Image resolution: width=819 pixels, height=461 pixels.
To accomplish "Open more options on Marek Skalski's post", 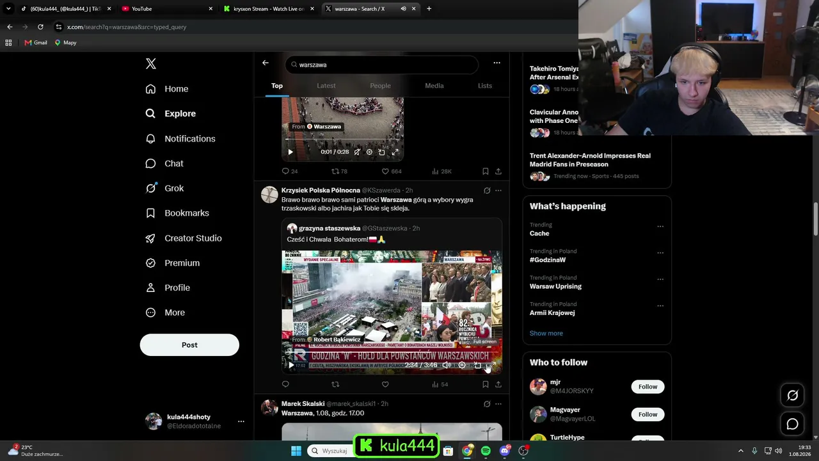I will pyautogui.click(x=498, y=404).
